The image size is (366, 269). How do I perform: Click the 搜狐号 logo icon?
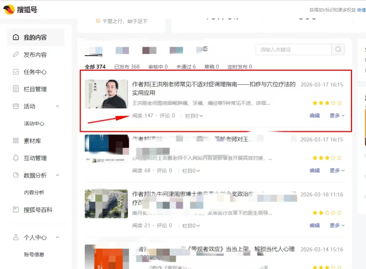tap(9, 10)
